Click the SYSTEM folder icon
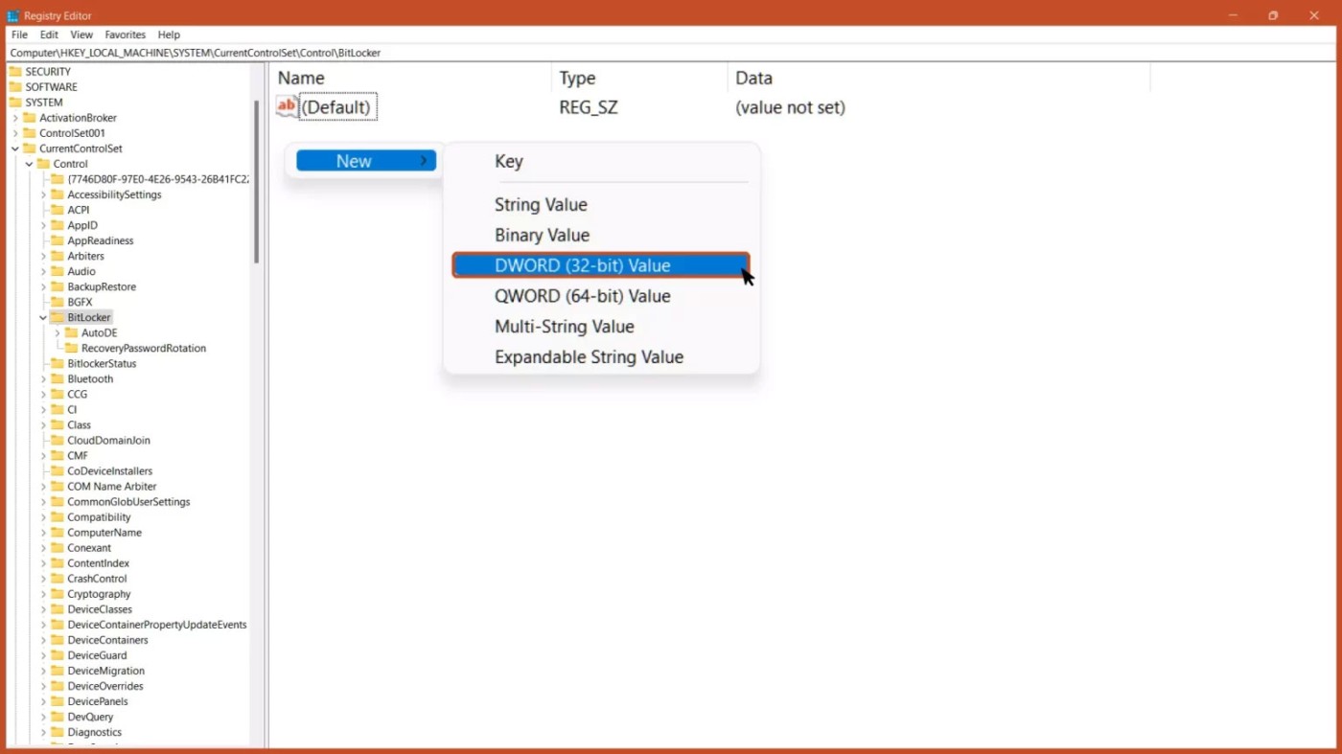 point(15,103)
